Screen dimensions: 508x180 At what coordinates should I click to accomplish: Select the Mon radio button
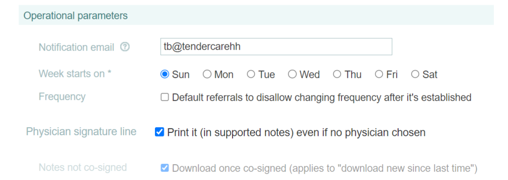pyautogui.click(x=207, y=74)
